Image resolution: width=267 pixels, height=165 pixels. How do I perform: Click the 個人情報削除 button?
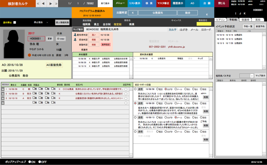[x=62, y=22]
